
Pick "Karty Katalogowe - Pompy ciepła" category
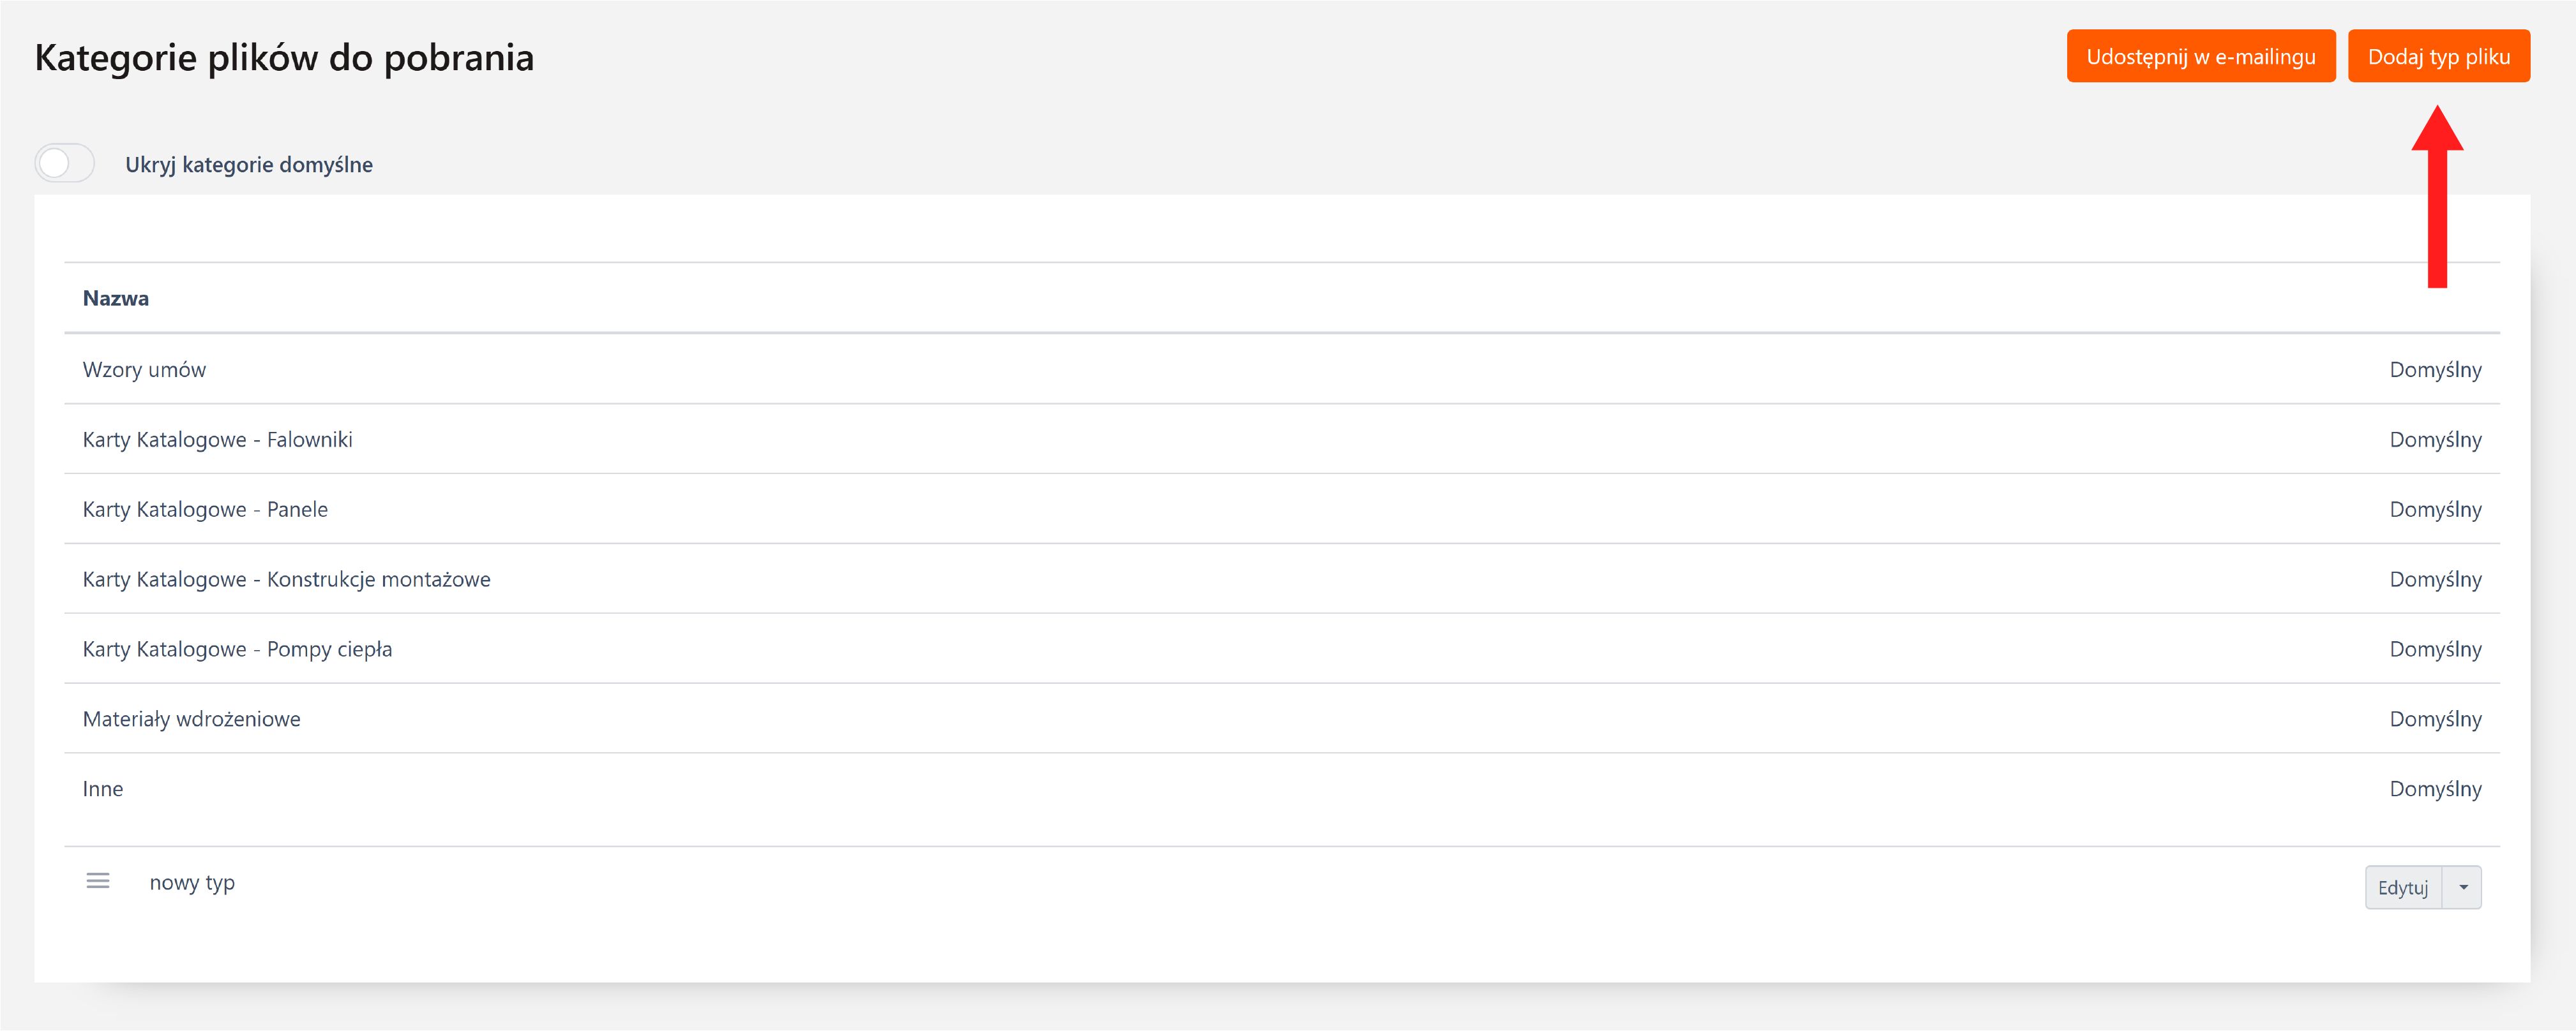click(x=237, y=649)
